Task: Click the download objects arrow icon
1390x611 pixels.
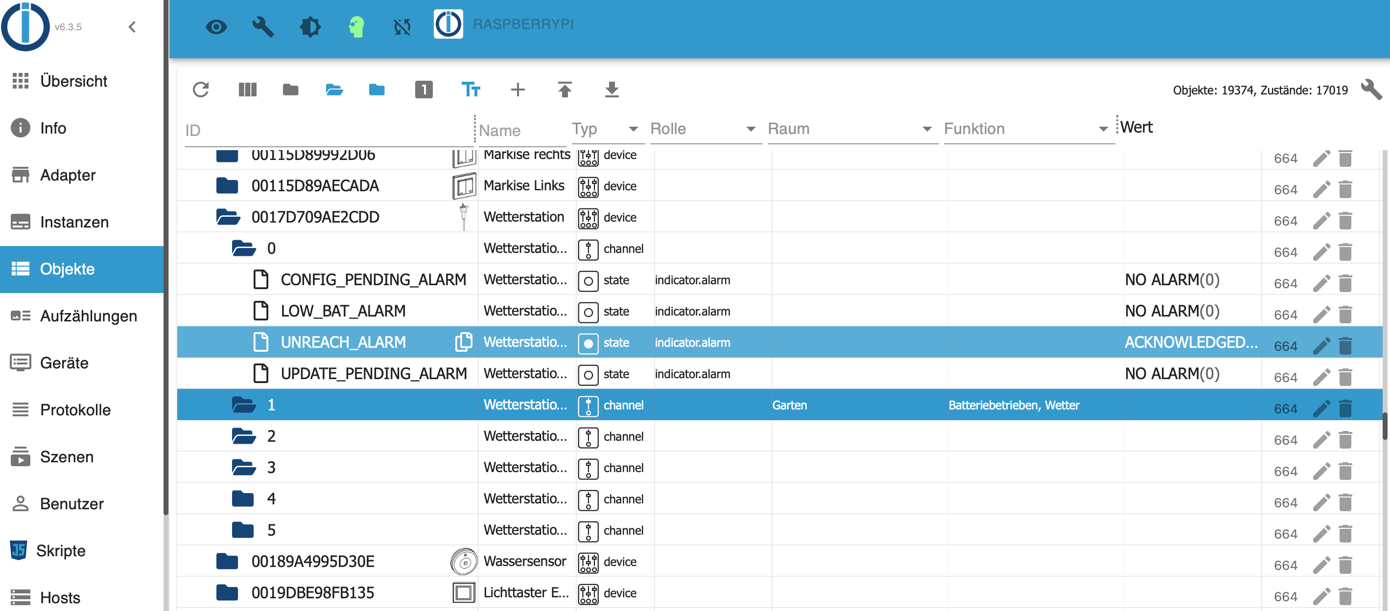Action: [612, 90]
